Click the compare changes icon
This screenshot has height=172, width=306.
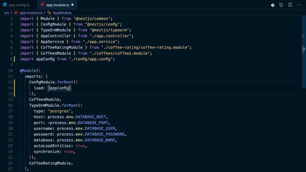coord(281,5)
